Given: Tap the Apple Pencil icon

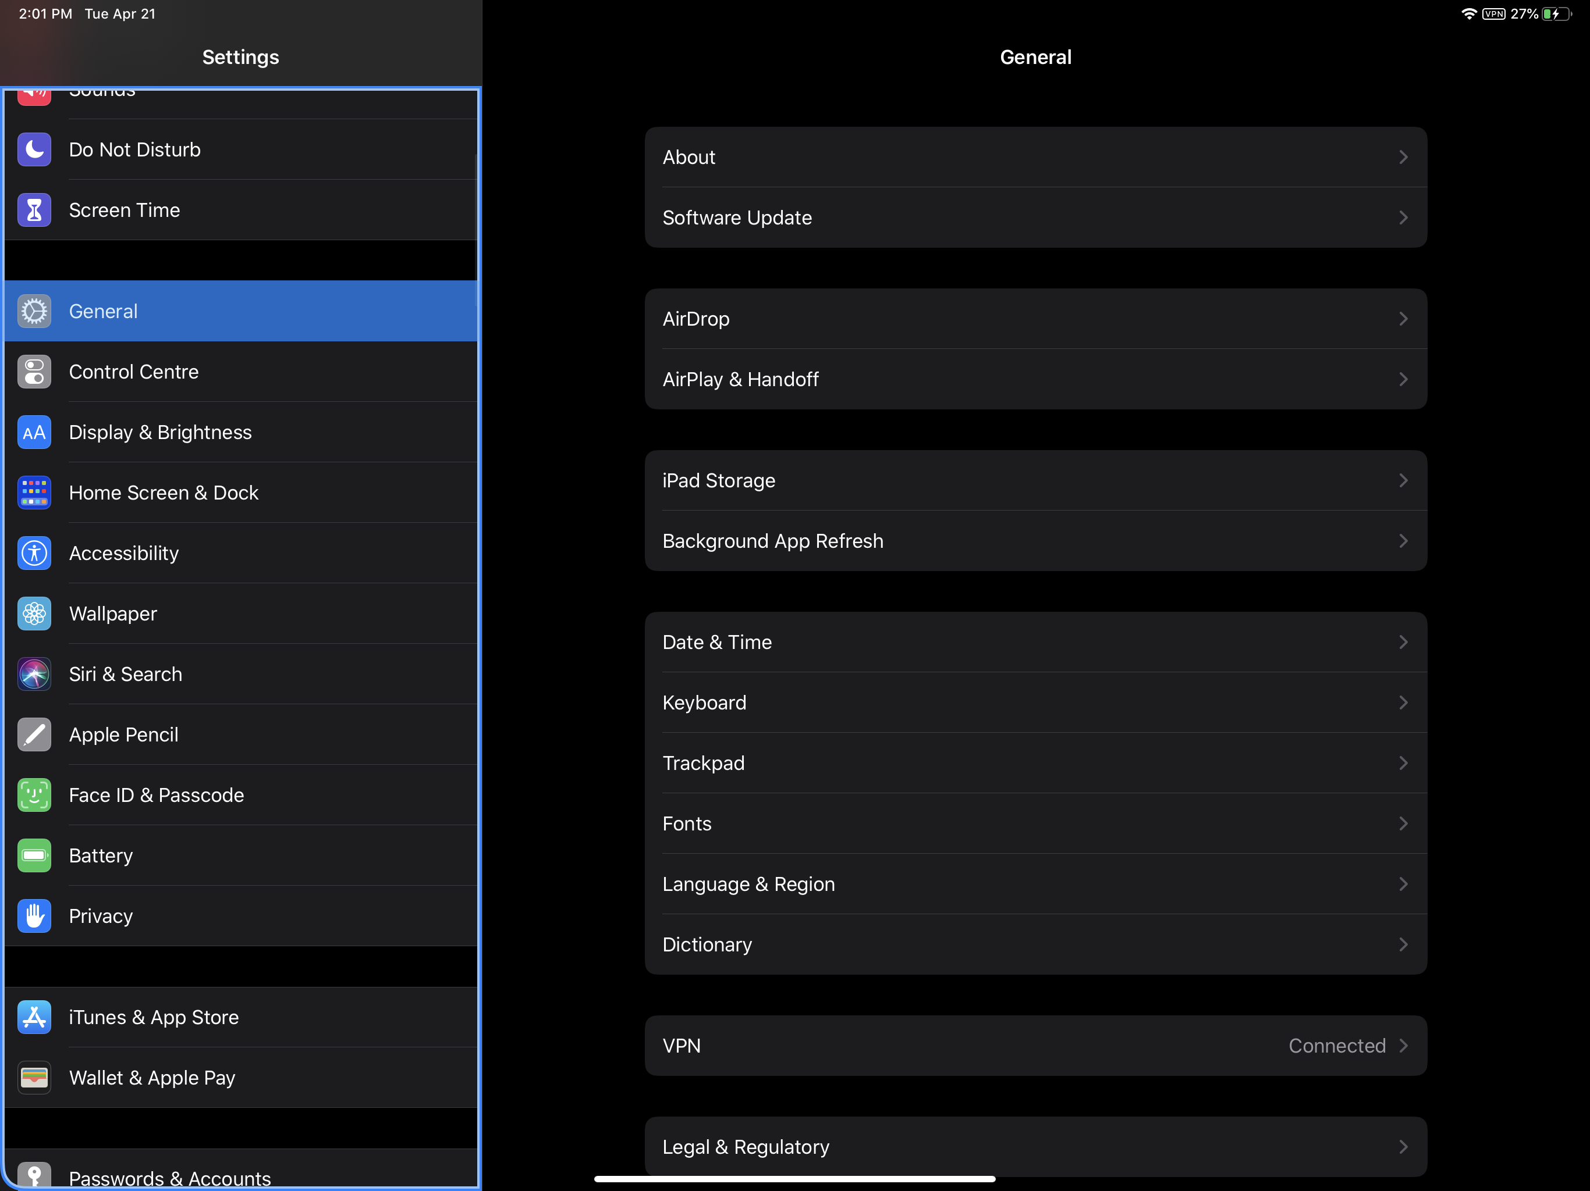Looking at the screenshot, I should pos(34,734).
